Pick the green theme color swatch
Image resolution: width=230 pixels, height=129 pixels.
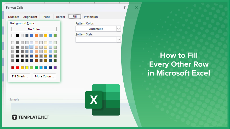55,35
